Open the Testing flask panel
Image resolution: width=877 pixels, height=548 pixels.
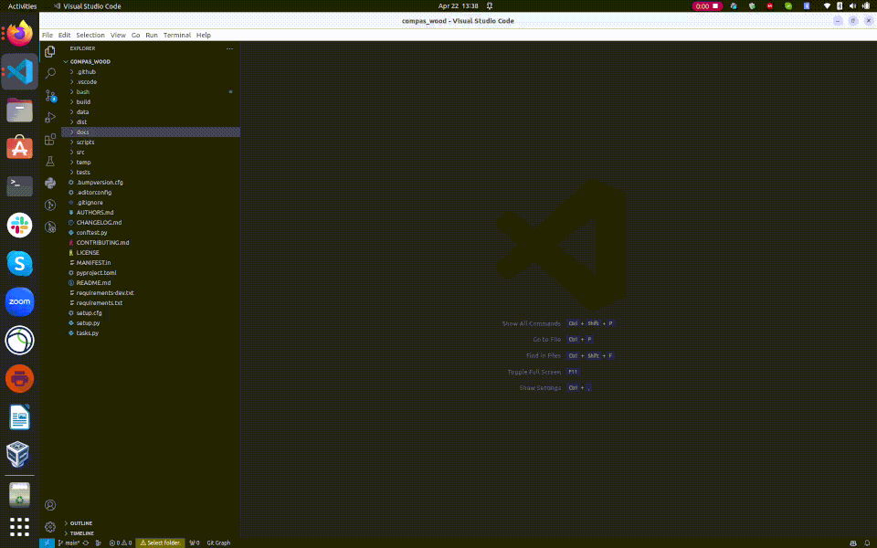click(50, 162)
